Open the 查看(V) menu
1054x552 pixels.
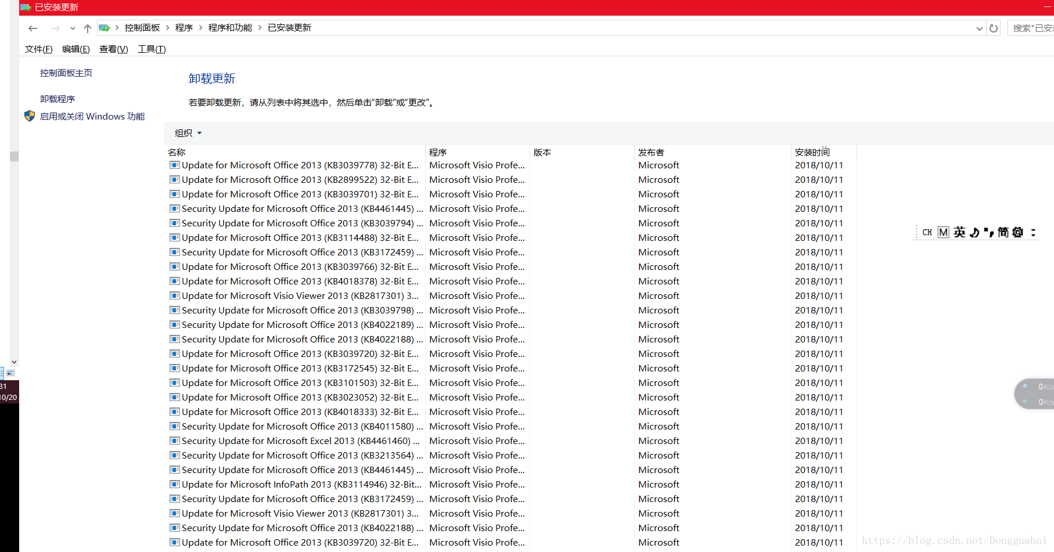click(114, 49)
